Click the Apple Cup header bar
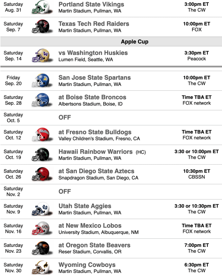Viewport: 222px width, 277px height. [x=111, y=42]
